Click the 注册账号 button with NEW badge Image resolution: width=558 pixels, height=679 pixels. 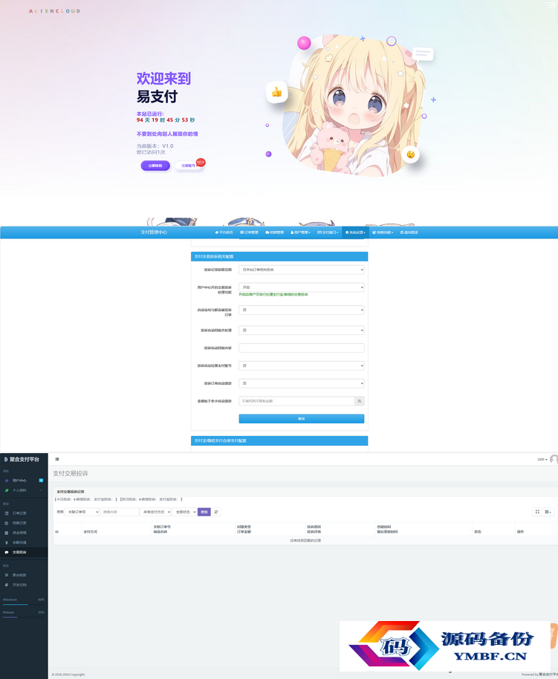click(x=189, y=166)
